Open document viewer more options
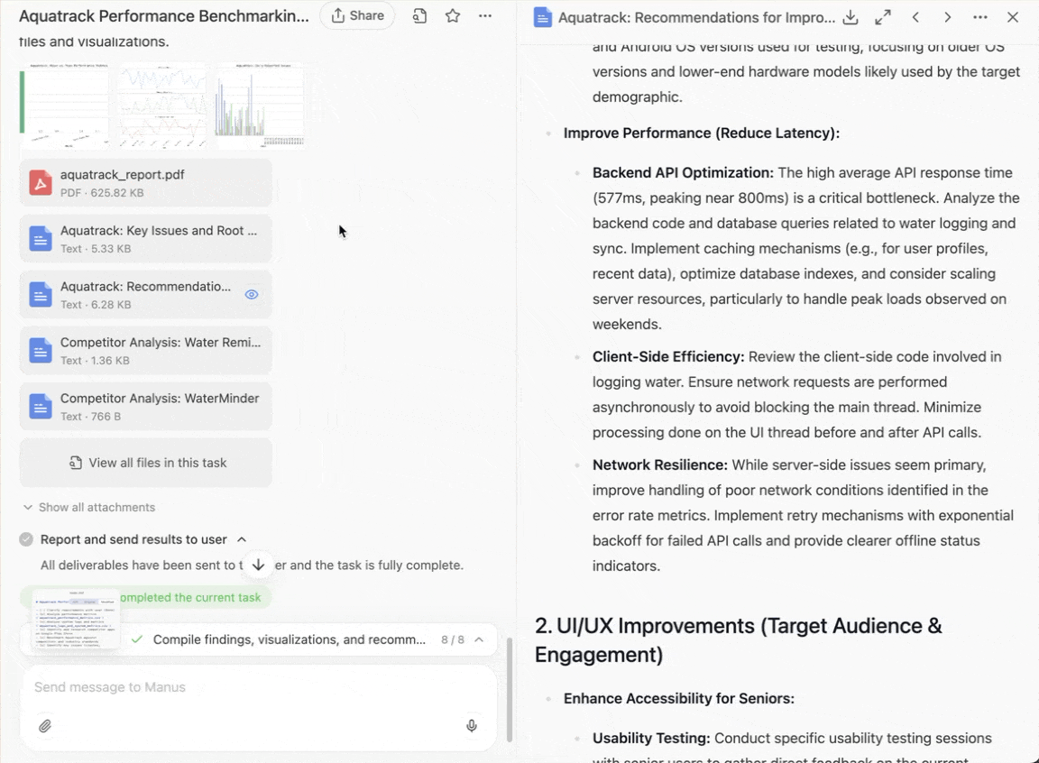This screenshot has height=763, width=1039. pyautogui.click(x=980, y=18)
